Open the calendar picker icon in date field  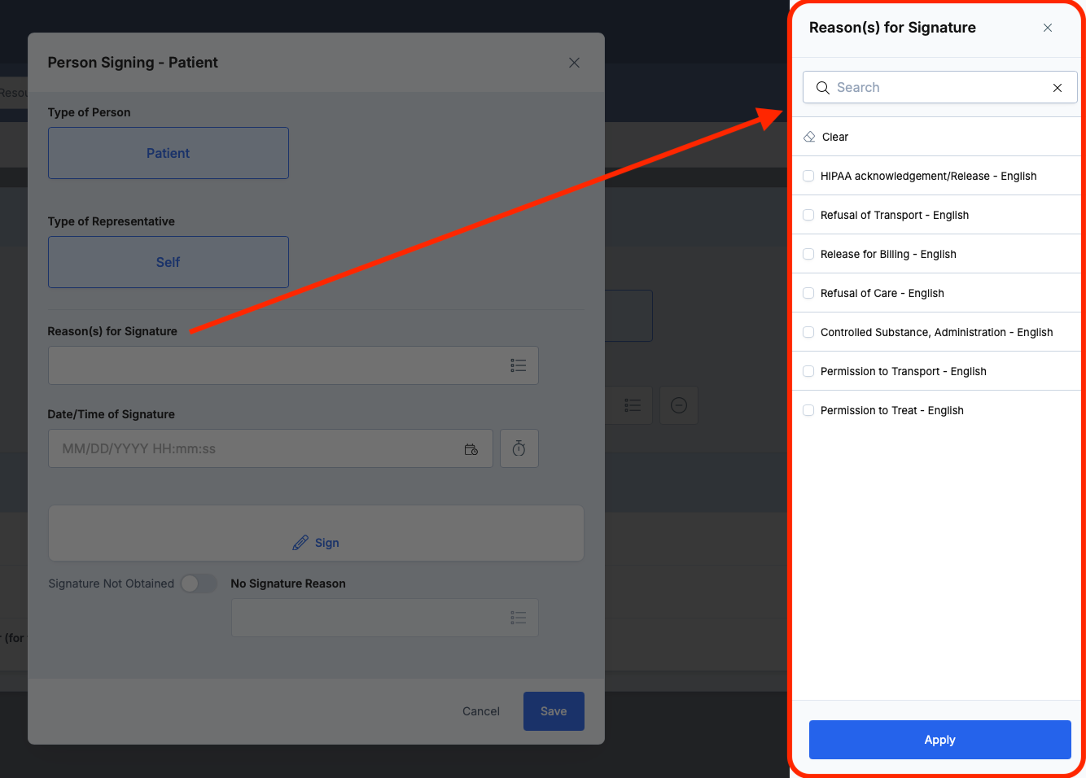coord(471,449)
